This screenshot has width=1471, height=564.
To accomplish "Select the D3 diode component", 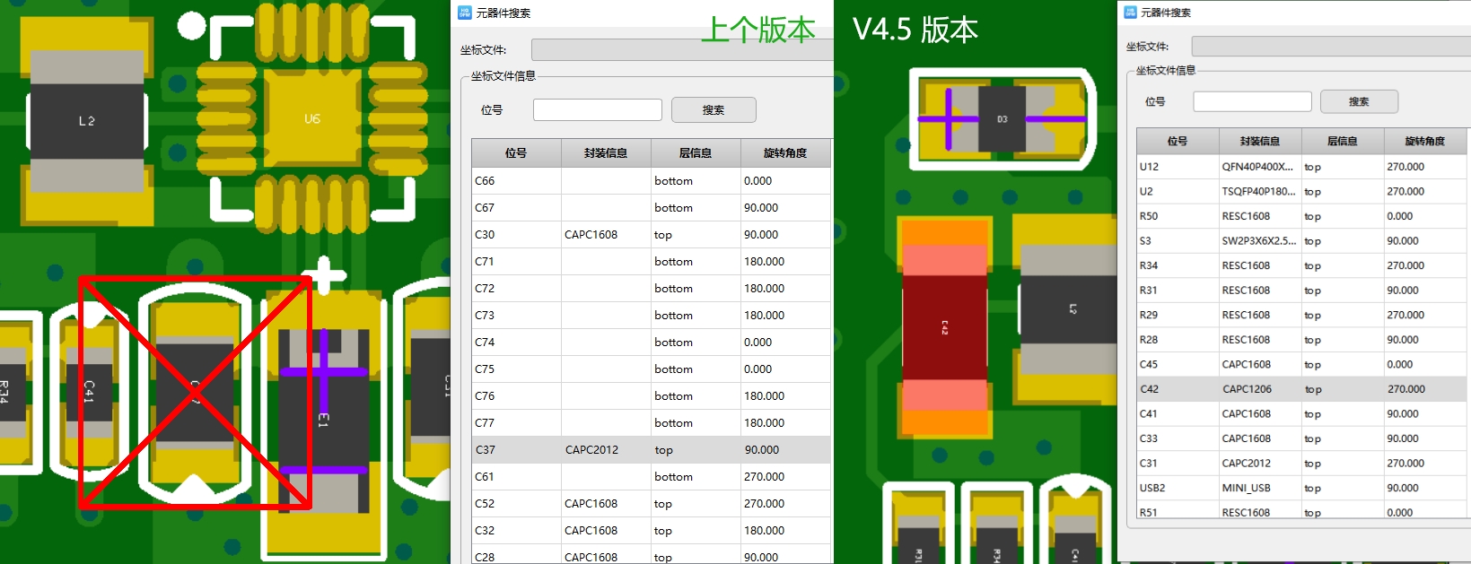I will tap(1003, 118).
